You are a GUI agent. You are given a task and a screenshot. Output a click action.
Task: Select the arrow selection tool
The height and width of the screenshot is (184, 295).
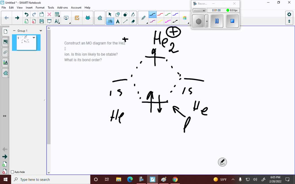pos(110,14)
